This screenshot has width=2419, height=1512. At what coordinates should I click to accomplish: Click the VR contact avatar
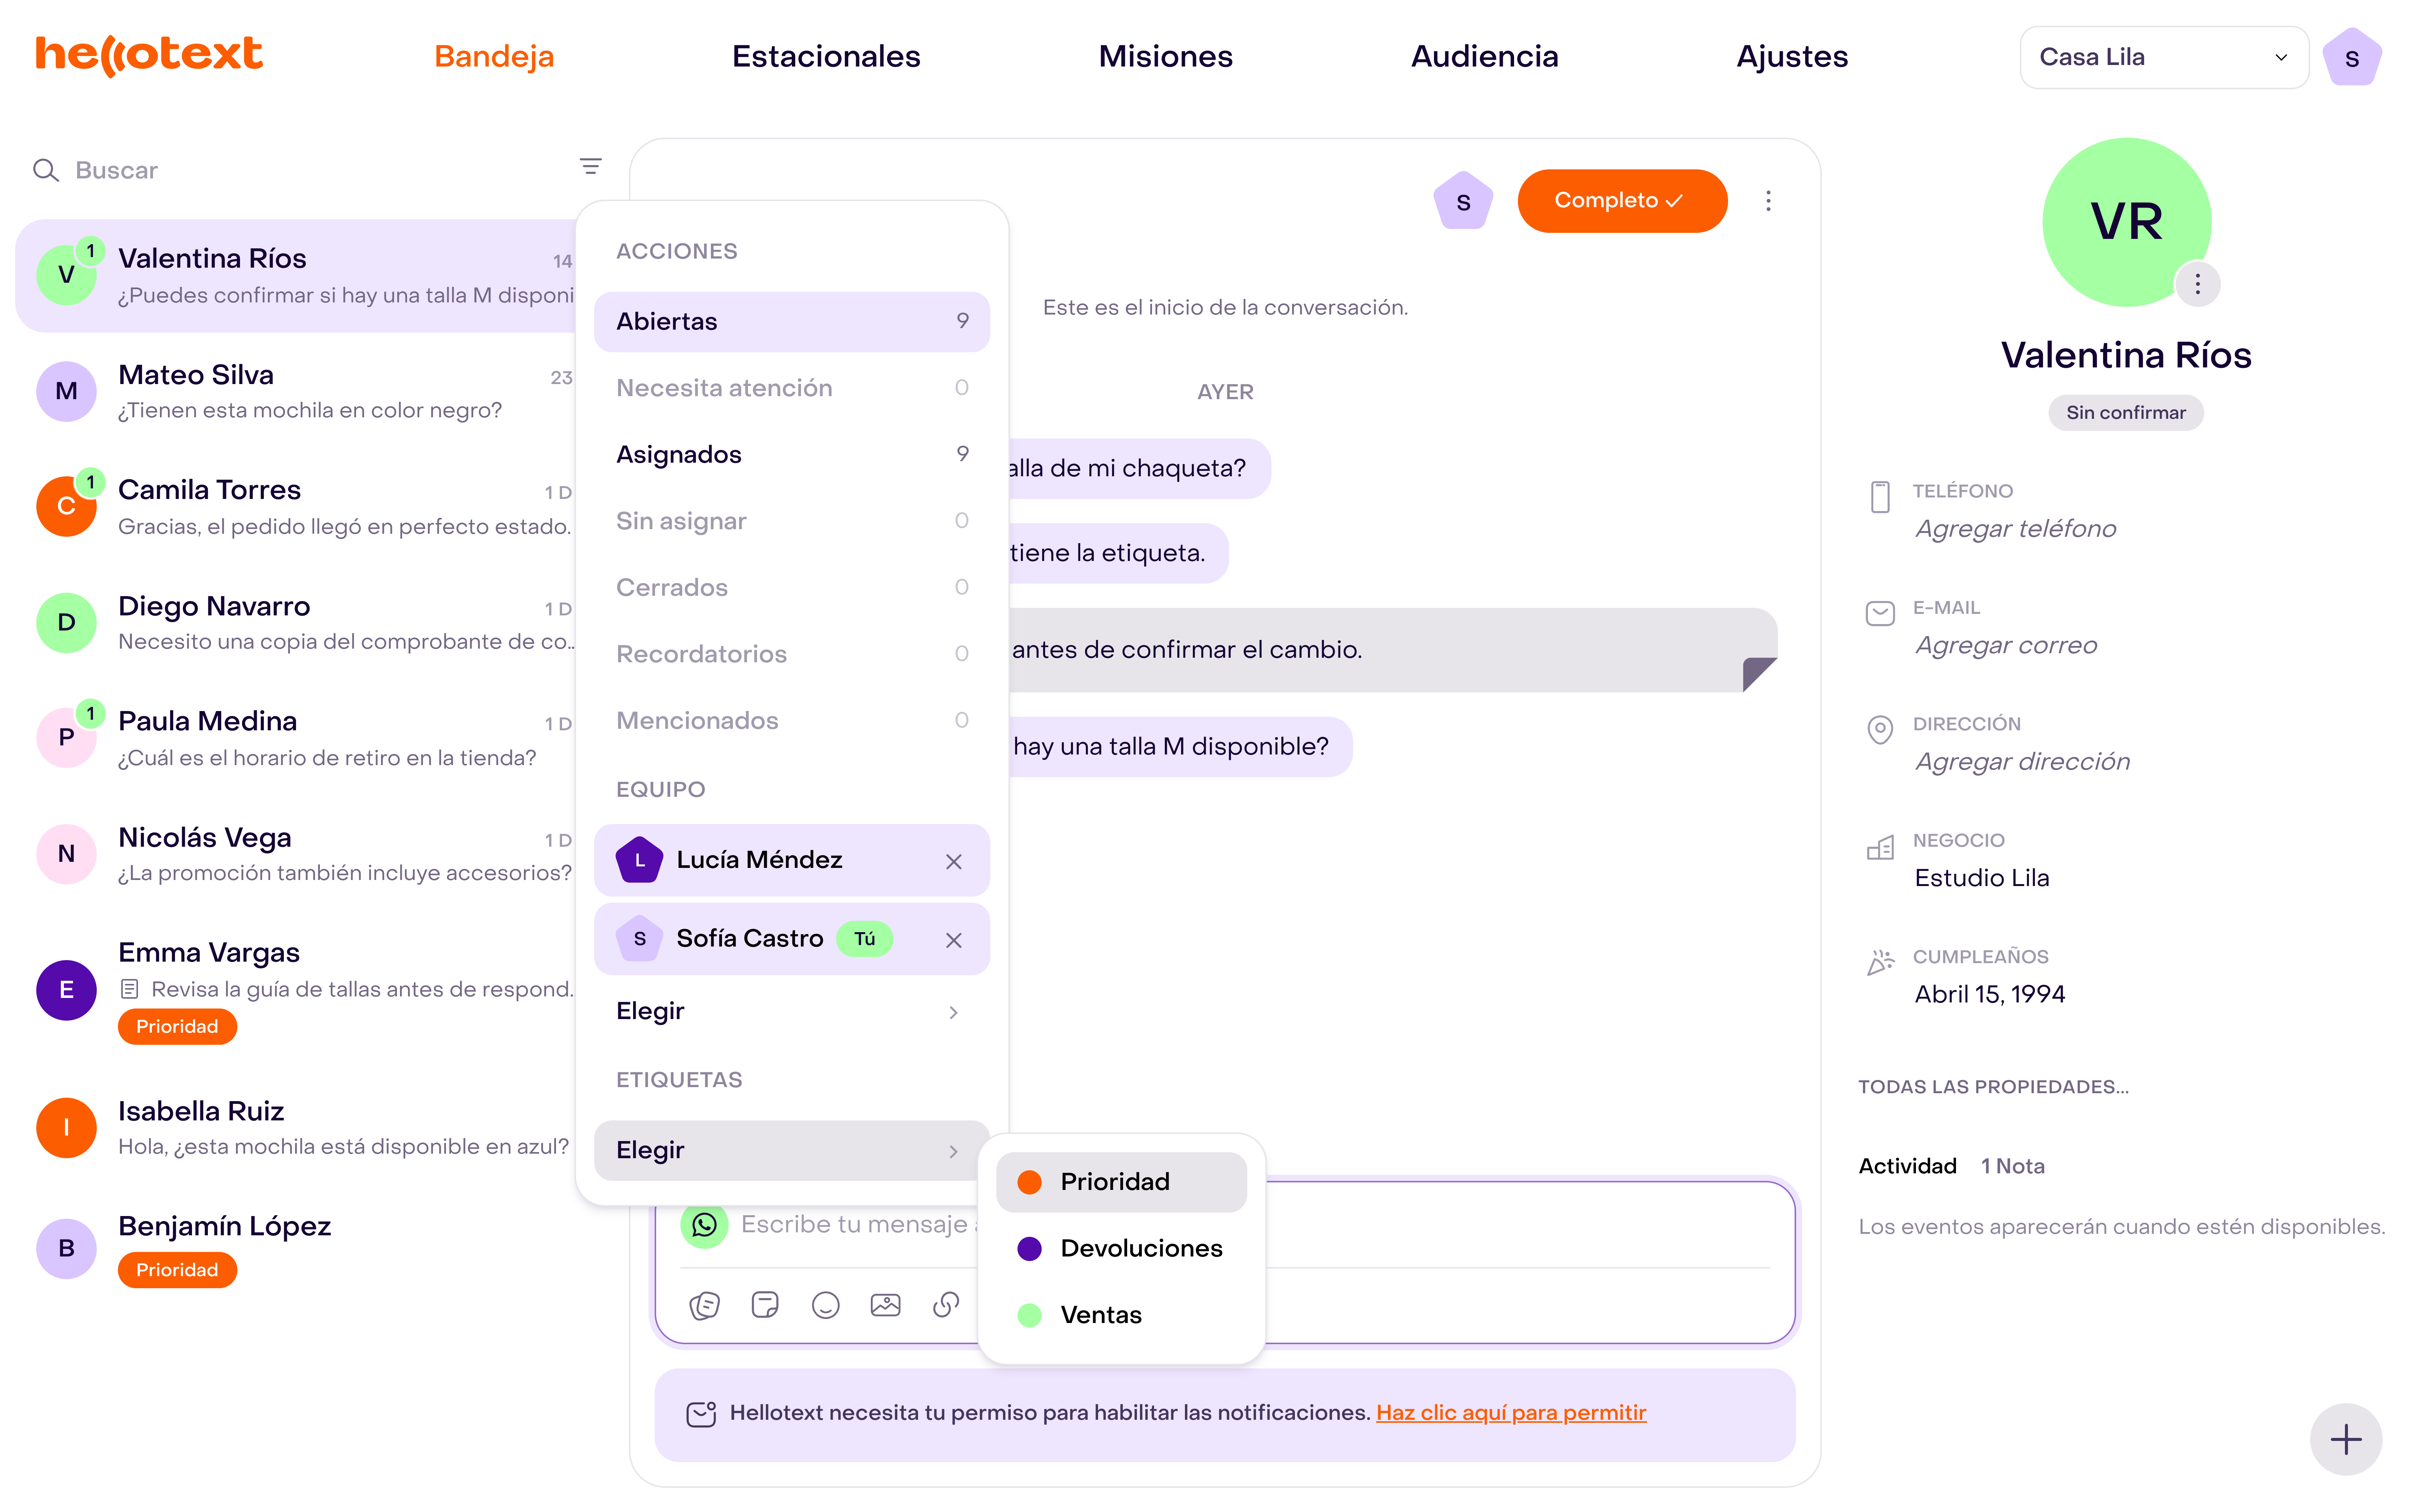[2126, 222]
